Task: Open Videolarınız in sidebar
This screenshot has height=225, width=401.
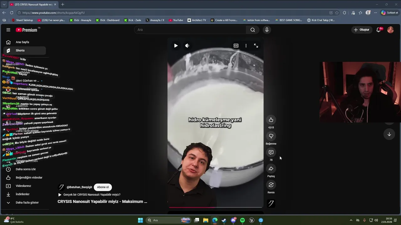Action: click(25, 186)
